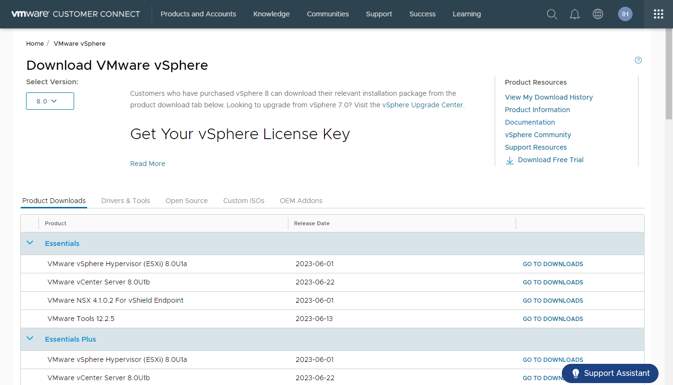
Task: Switch to the Drivers & Tools tab
Action: 126,201
